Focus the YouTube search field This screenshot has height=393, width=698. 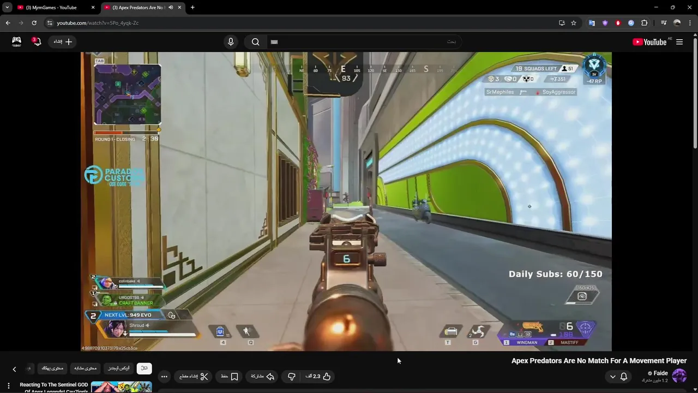[364, 42]
